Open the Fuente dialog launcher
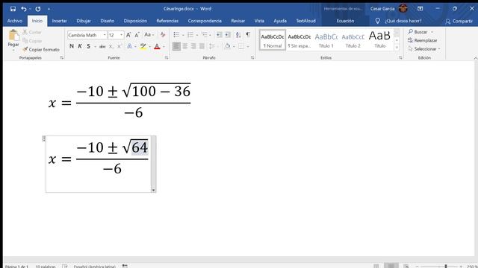The width and height of the screenshot is (478, 268). pos(167,58)
